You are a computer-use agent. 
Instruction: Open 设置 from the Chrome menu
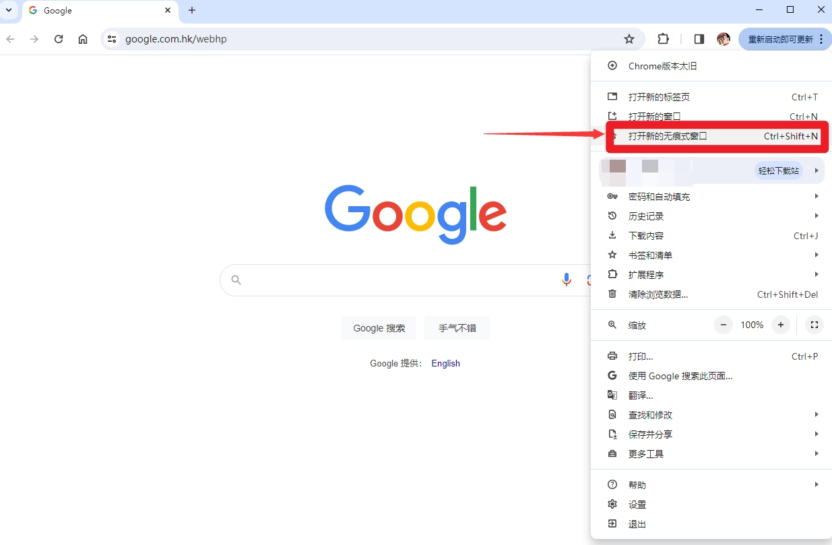(637, 505)
